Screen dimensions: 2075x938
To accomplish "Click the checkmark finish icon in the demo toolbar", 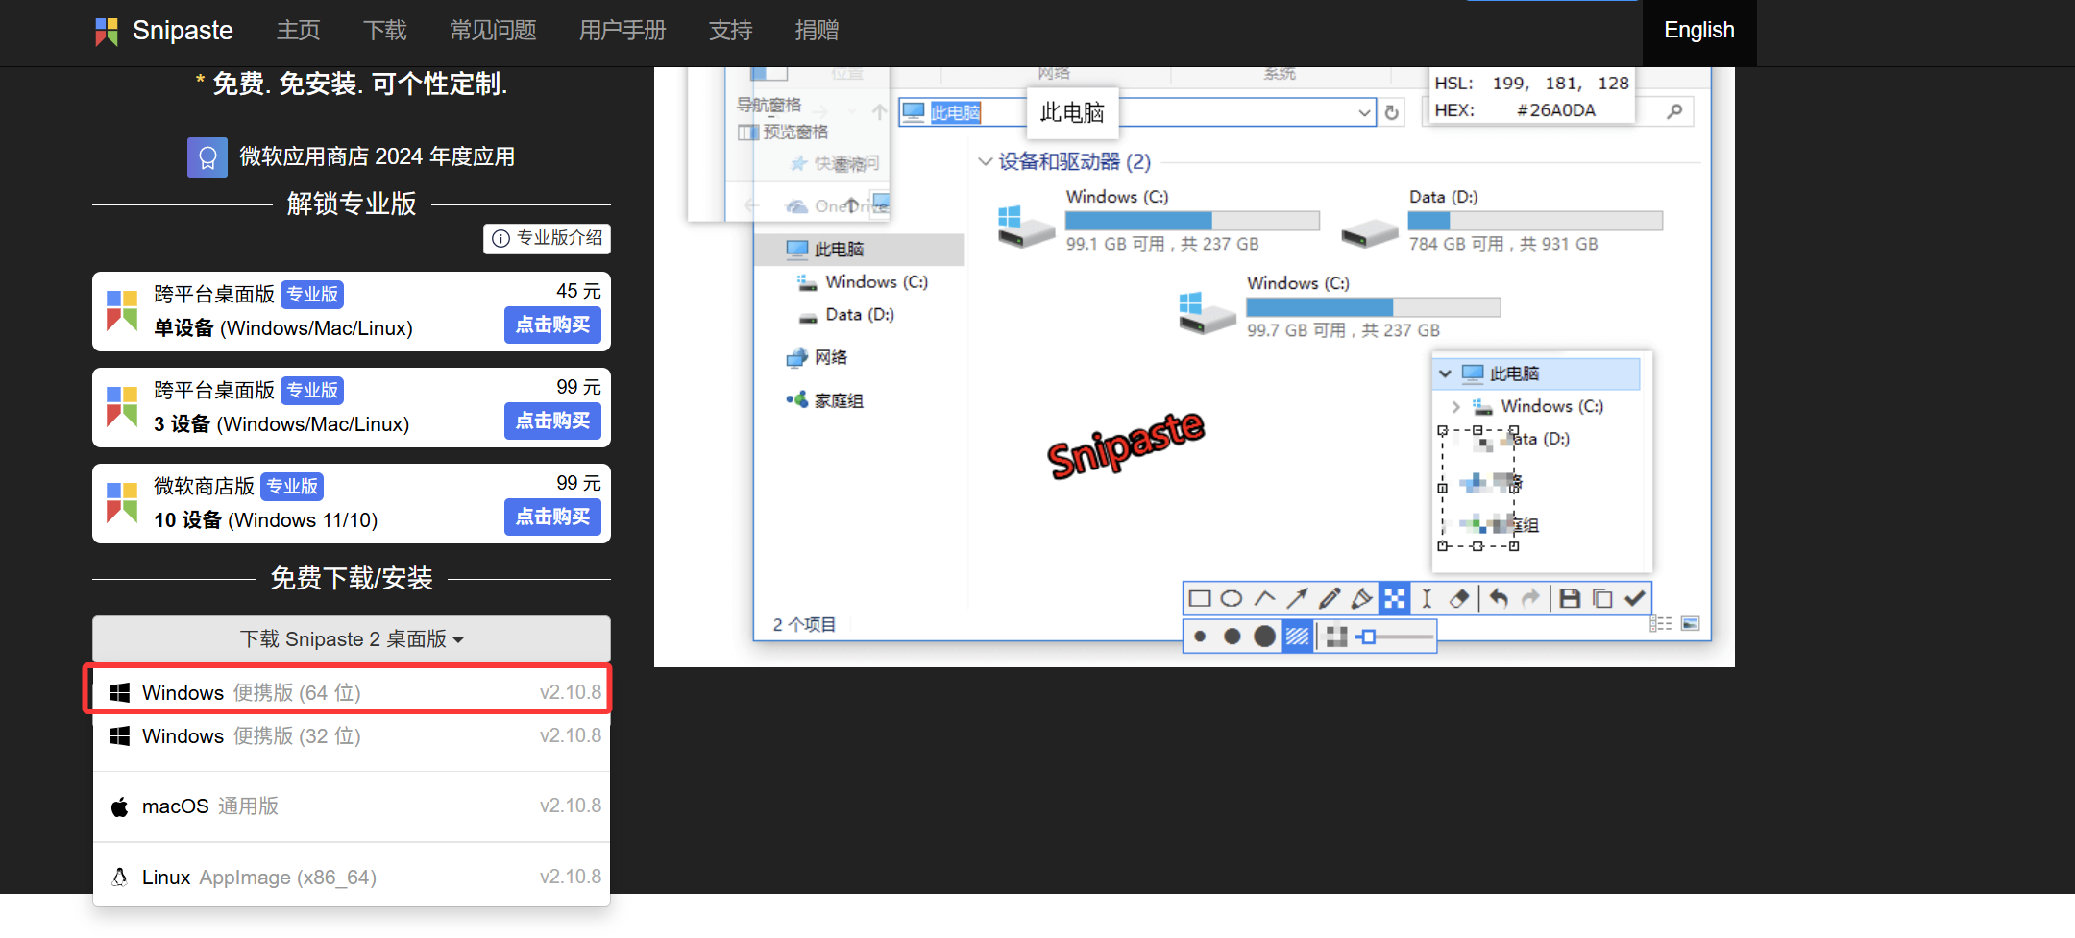I will pyautogui.click(x=1635, y=599).
